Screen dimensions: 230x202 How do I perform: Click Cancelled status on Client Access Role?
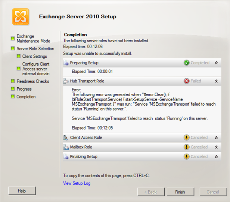(x=199, y=138)
